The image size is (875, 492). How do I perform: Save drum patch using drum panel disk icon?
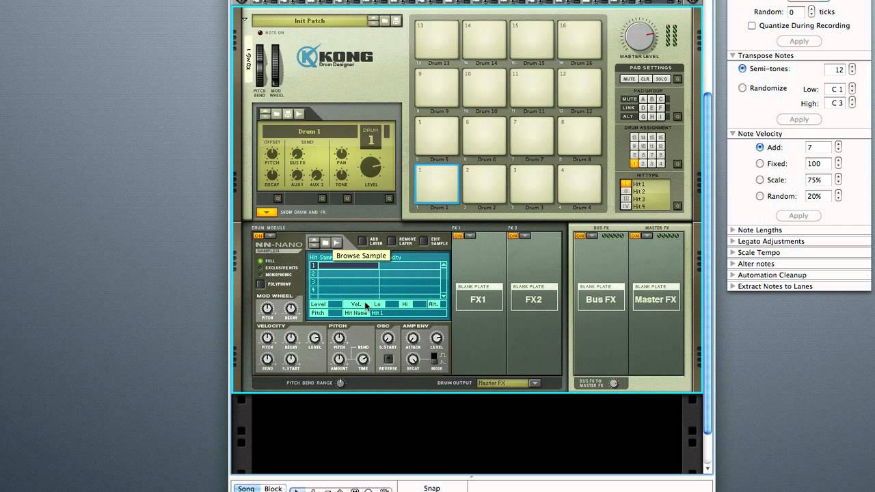(x=288, y=113)
